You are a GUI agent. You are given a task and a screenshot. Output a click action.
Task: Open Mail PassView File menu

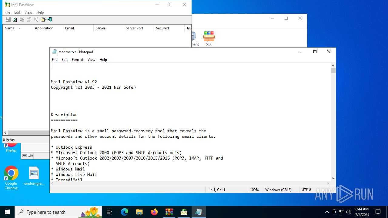(x=7, y=12)
